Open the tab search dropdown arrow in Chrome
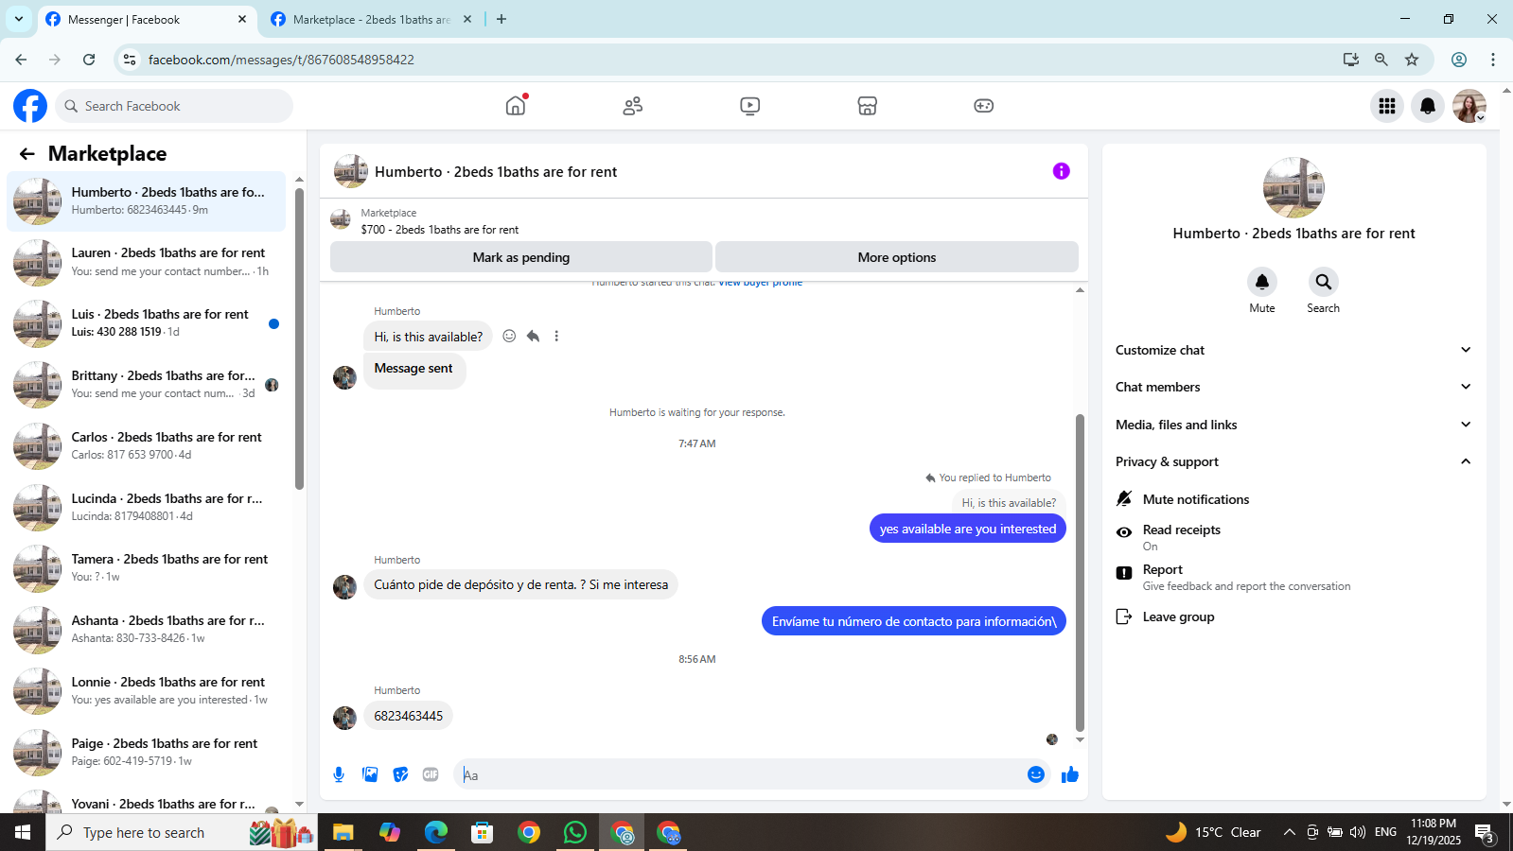The width and height of the screenshot is (1513, 851). tap(19, 19)
